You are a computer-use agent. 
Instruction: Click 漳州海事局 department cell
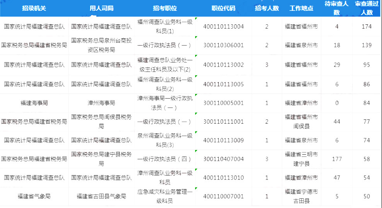pos(101,103)
